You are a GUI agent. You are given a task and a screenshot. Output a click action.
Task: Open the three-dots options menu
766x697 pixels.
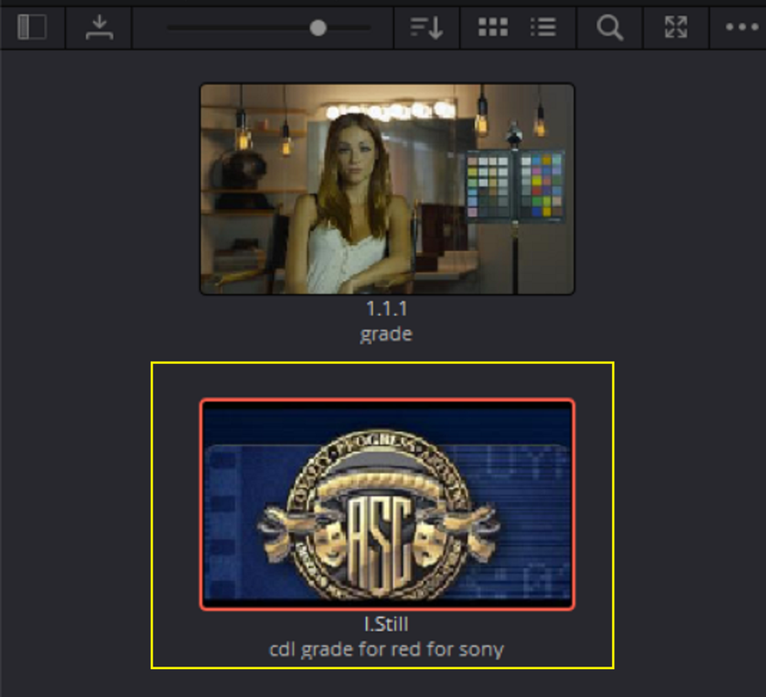pyautogui.click(x=742, y=27)
